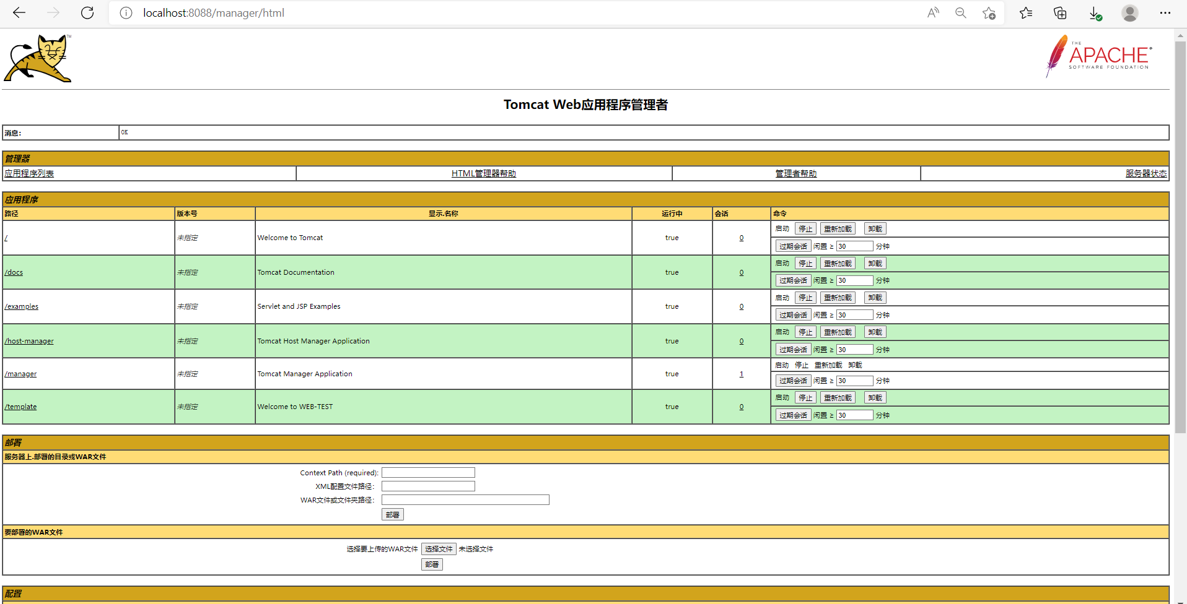
Task: Undeploy the /examples application
Action: (875, 298)
